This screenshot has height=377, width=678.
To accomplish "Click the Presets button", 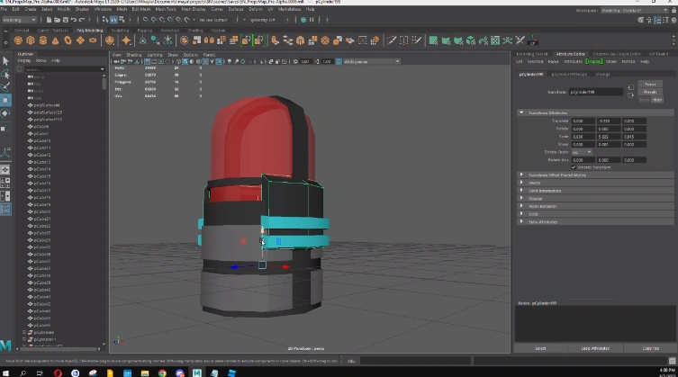I will click(x=650, y=92).
